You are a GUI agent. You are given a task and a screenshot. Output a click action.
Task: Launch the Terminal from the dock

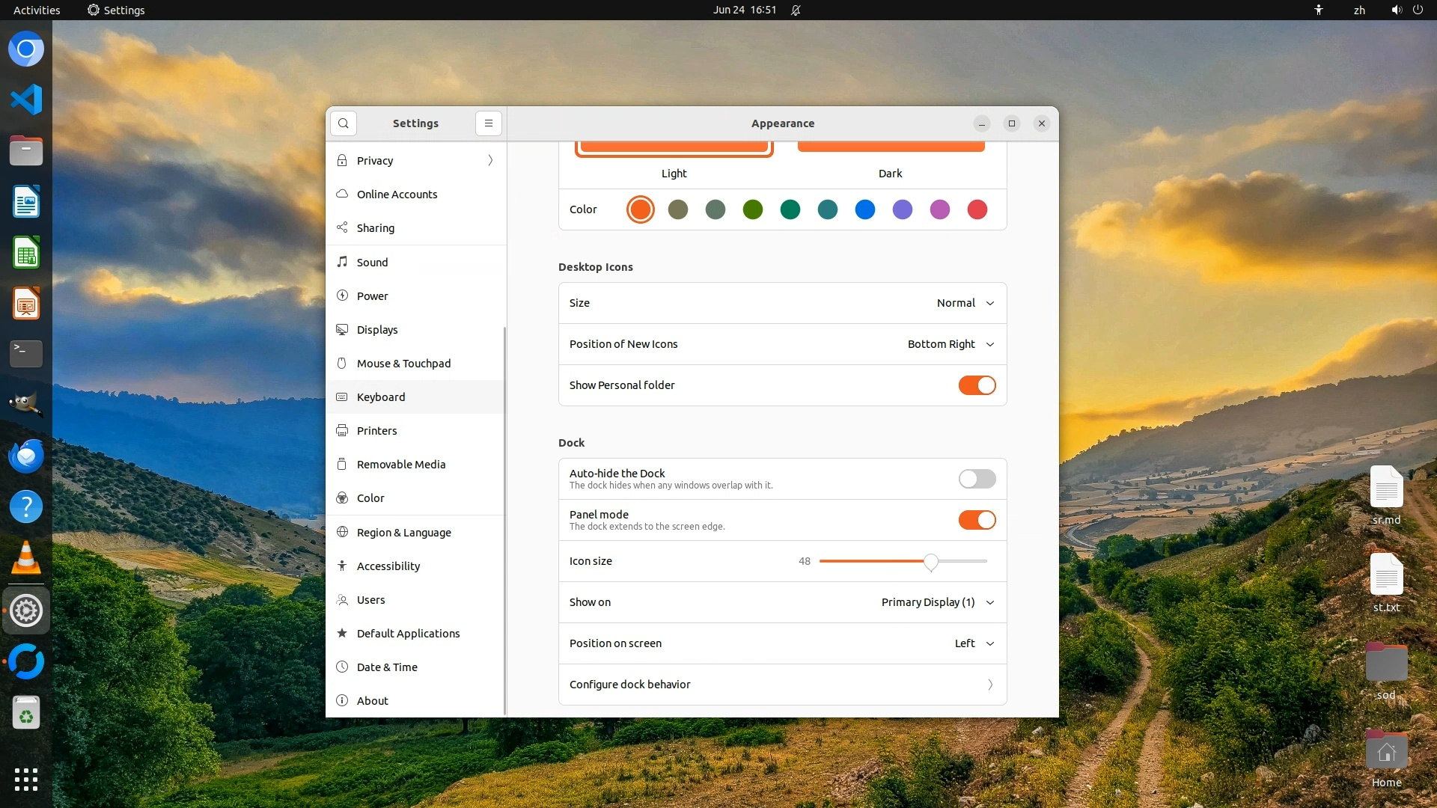(26, 353)
